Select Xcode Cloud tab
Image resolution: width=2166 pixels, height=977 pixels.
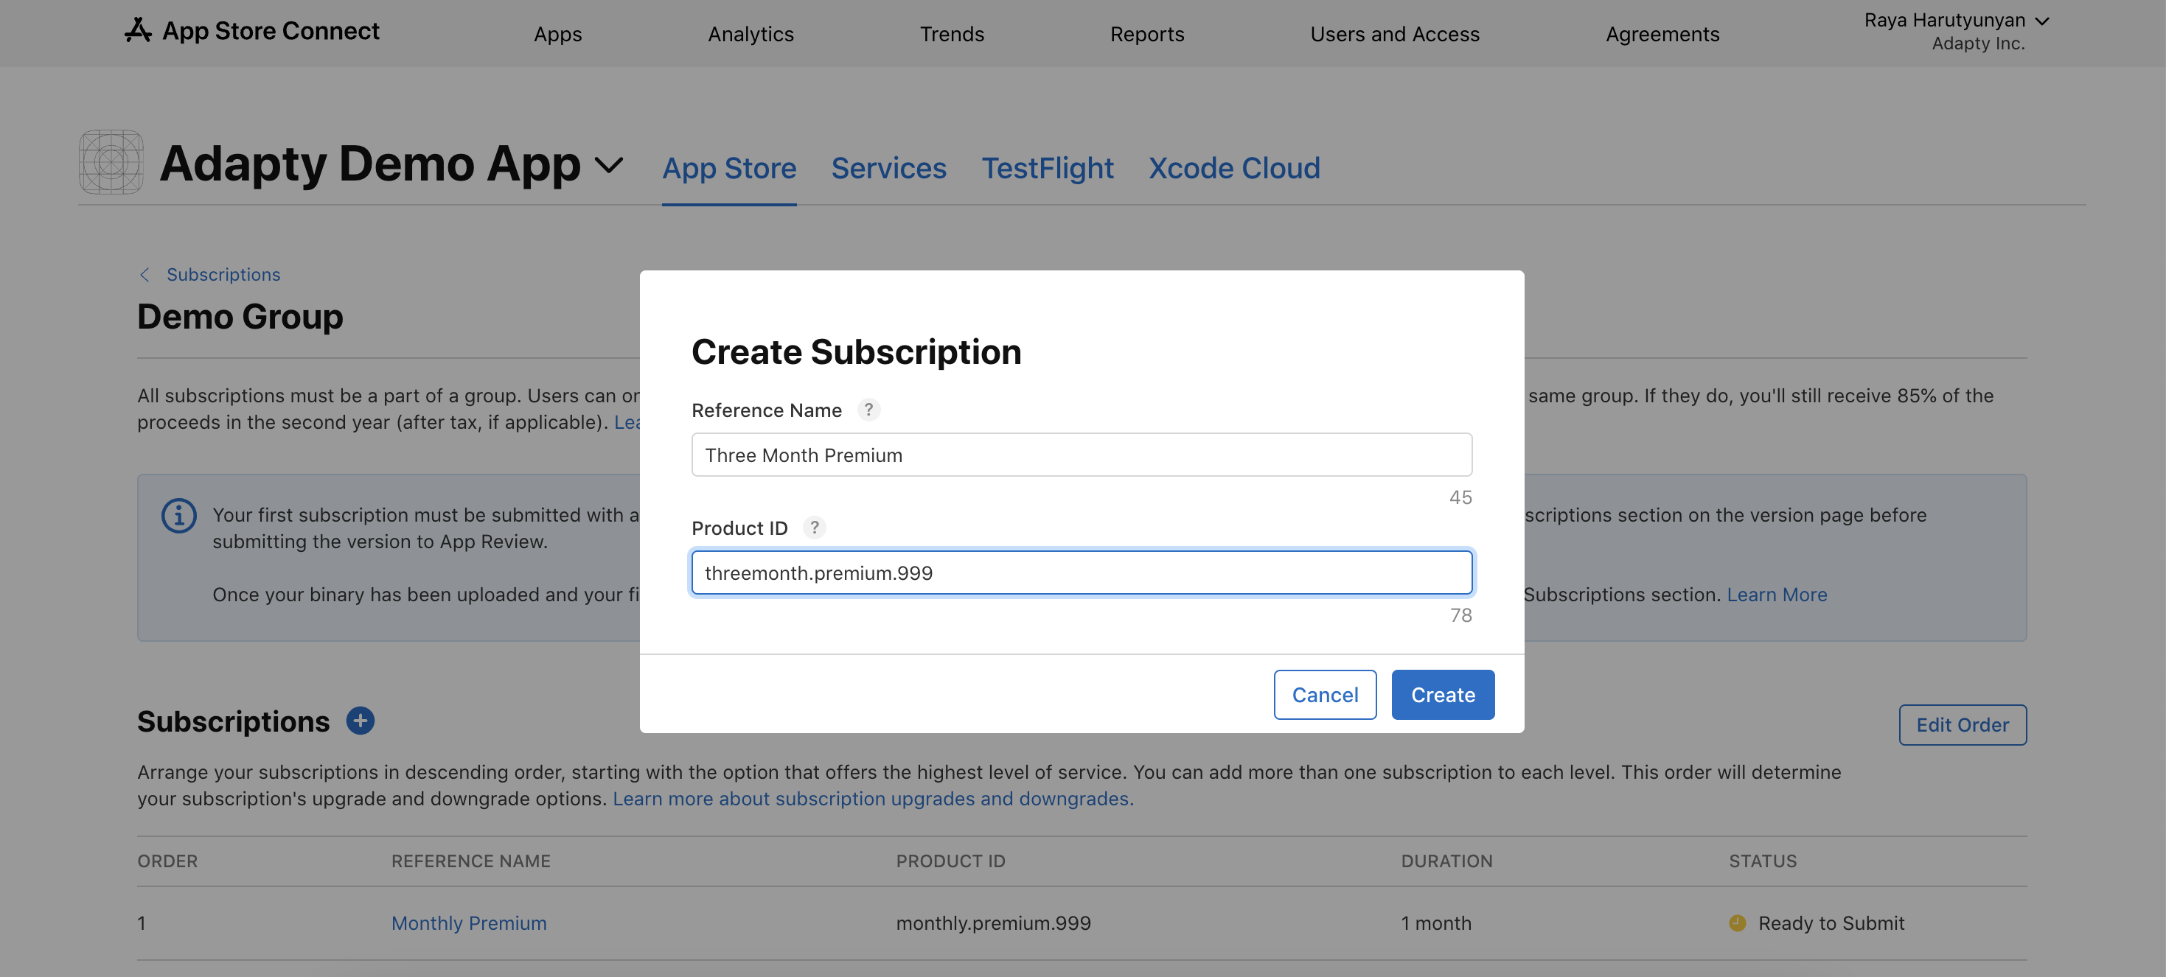[1233, 168]
